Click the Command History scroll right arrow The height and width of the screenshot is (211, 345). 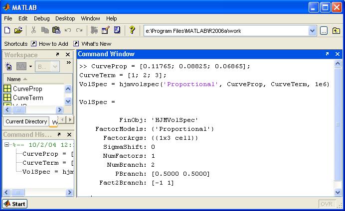tap(69, 193)
